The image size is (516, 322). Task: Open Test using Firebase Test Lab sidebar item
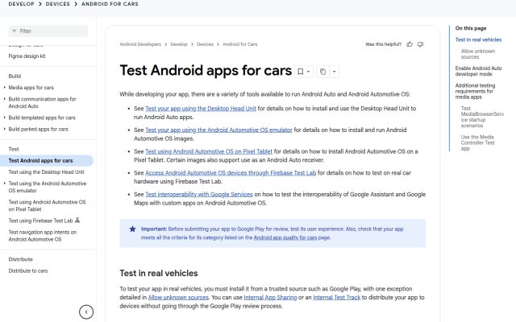point(40,221)
